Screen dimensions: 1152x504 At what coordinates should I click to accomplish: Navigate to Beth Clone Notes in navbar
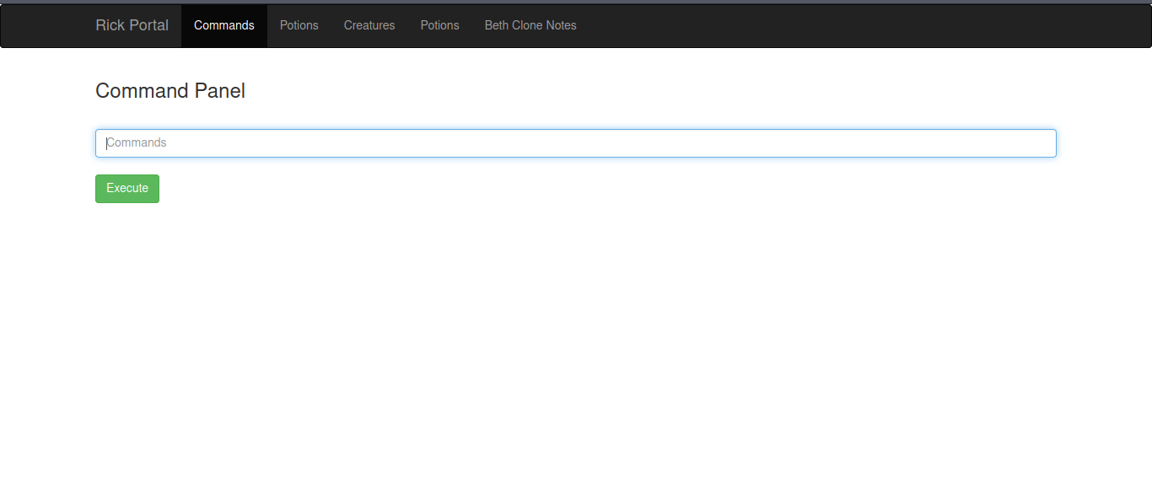click(530, 25)
